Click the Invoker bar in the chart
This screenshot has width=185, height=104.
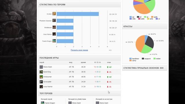coord(78,14)
